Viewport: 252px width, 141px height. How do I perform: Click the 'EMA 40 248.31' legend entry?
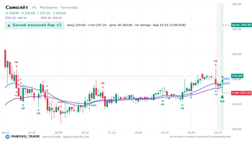tap(51, 18)
